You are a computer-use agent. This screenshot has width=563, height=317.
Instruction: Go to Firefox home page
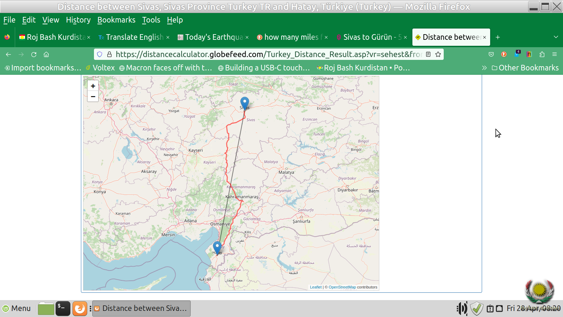point(46,54)
